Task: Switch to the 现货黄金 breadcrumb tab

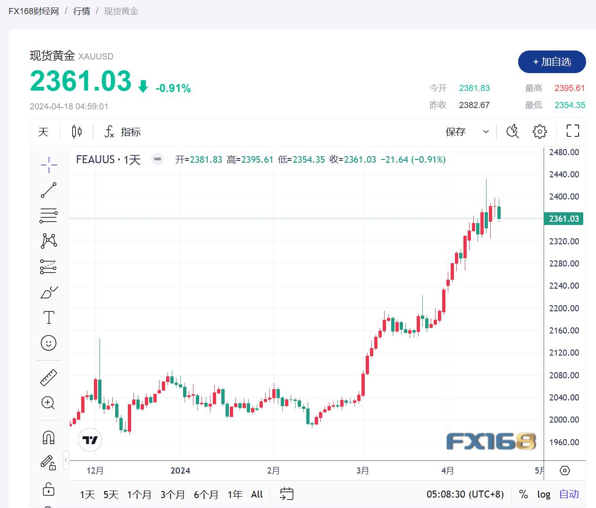Action: [121, 11]
